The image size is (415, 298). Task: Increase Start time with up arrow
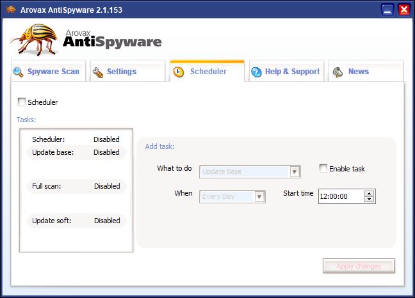click(x=370, y=193)
